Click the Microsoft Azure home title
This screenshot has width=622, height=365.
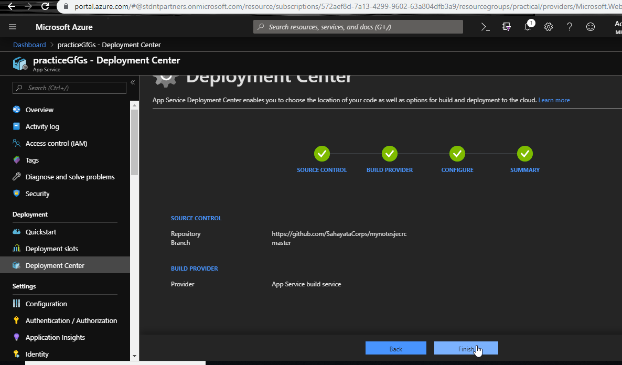[64, 27]
